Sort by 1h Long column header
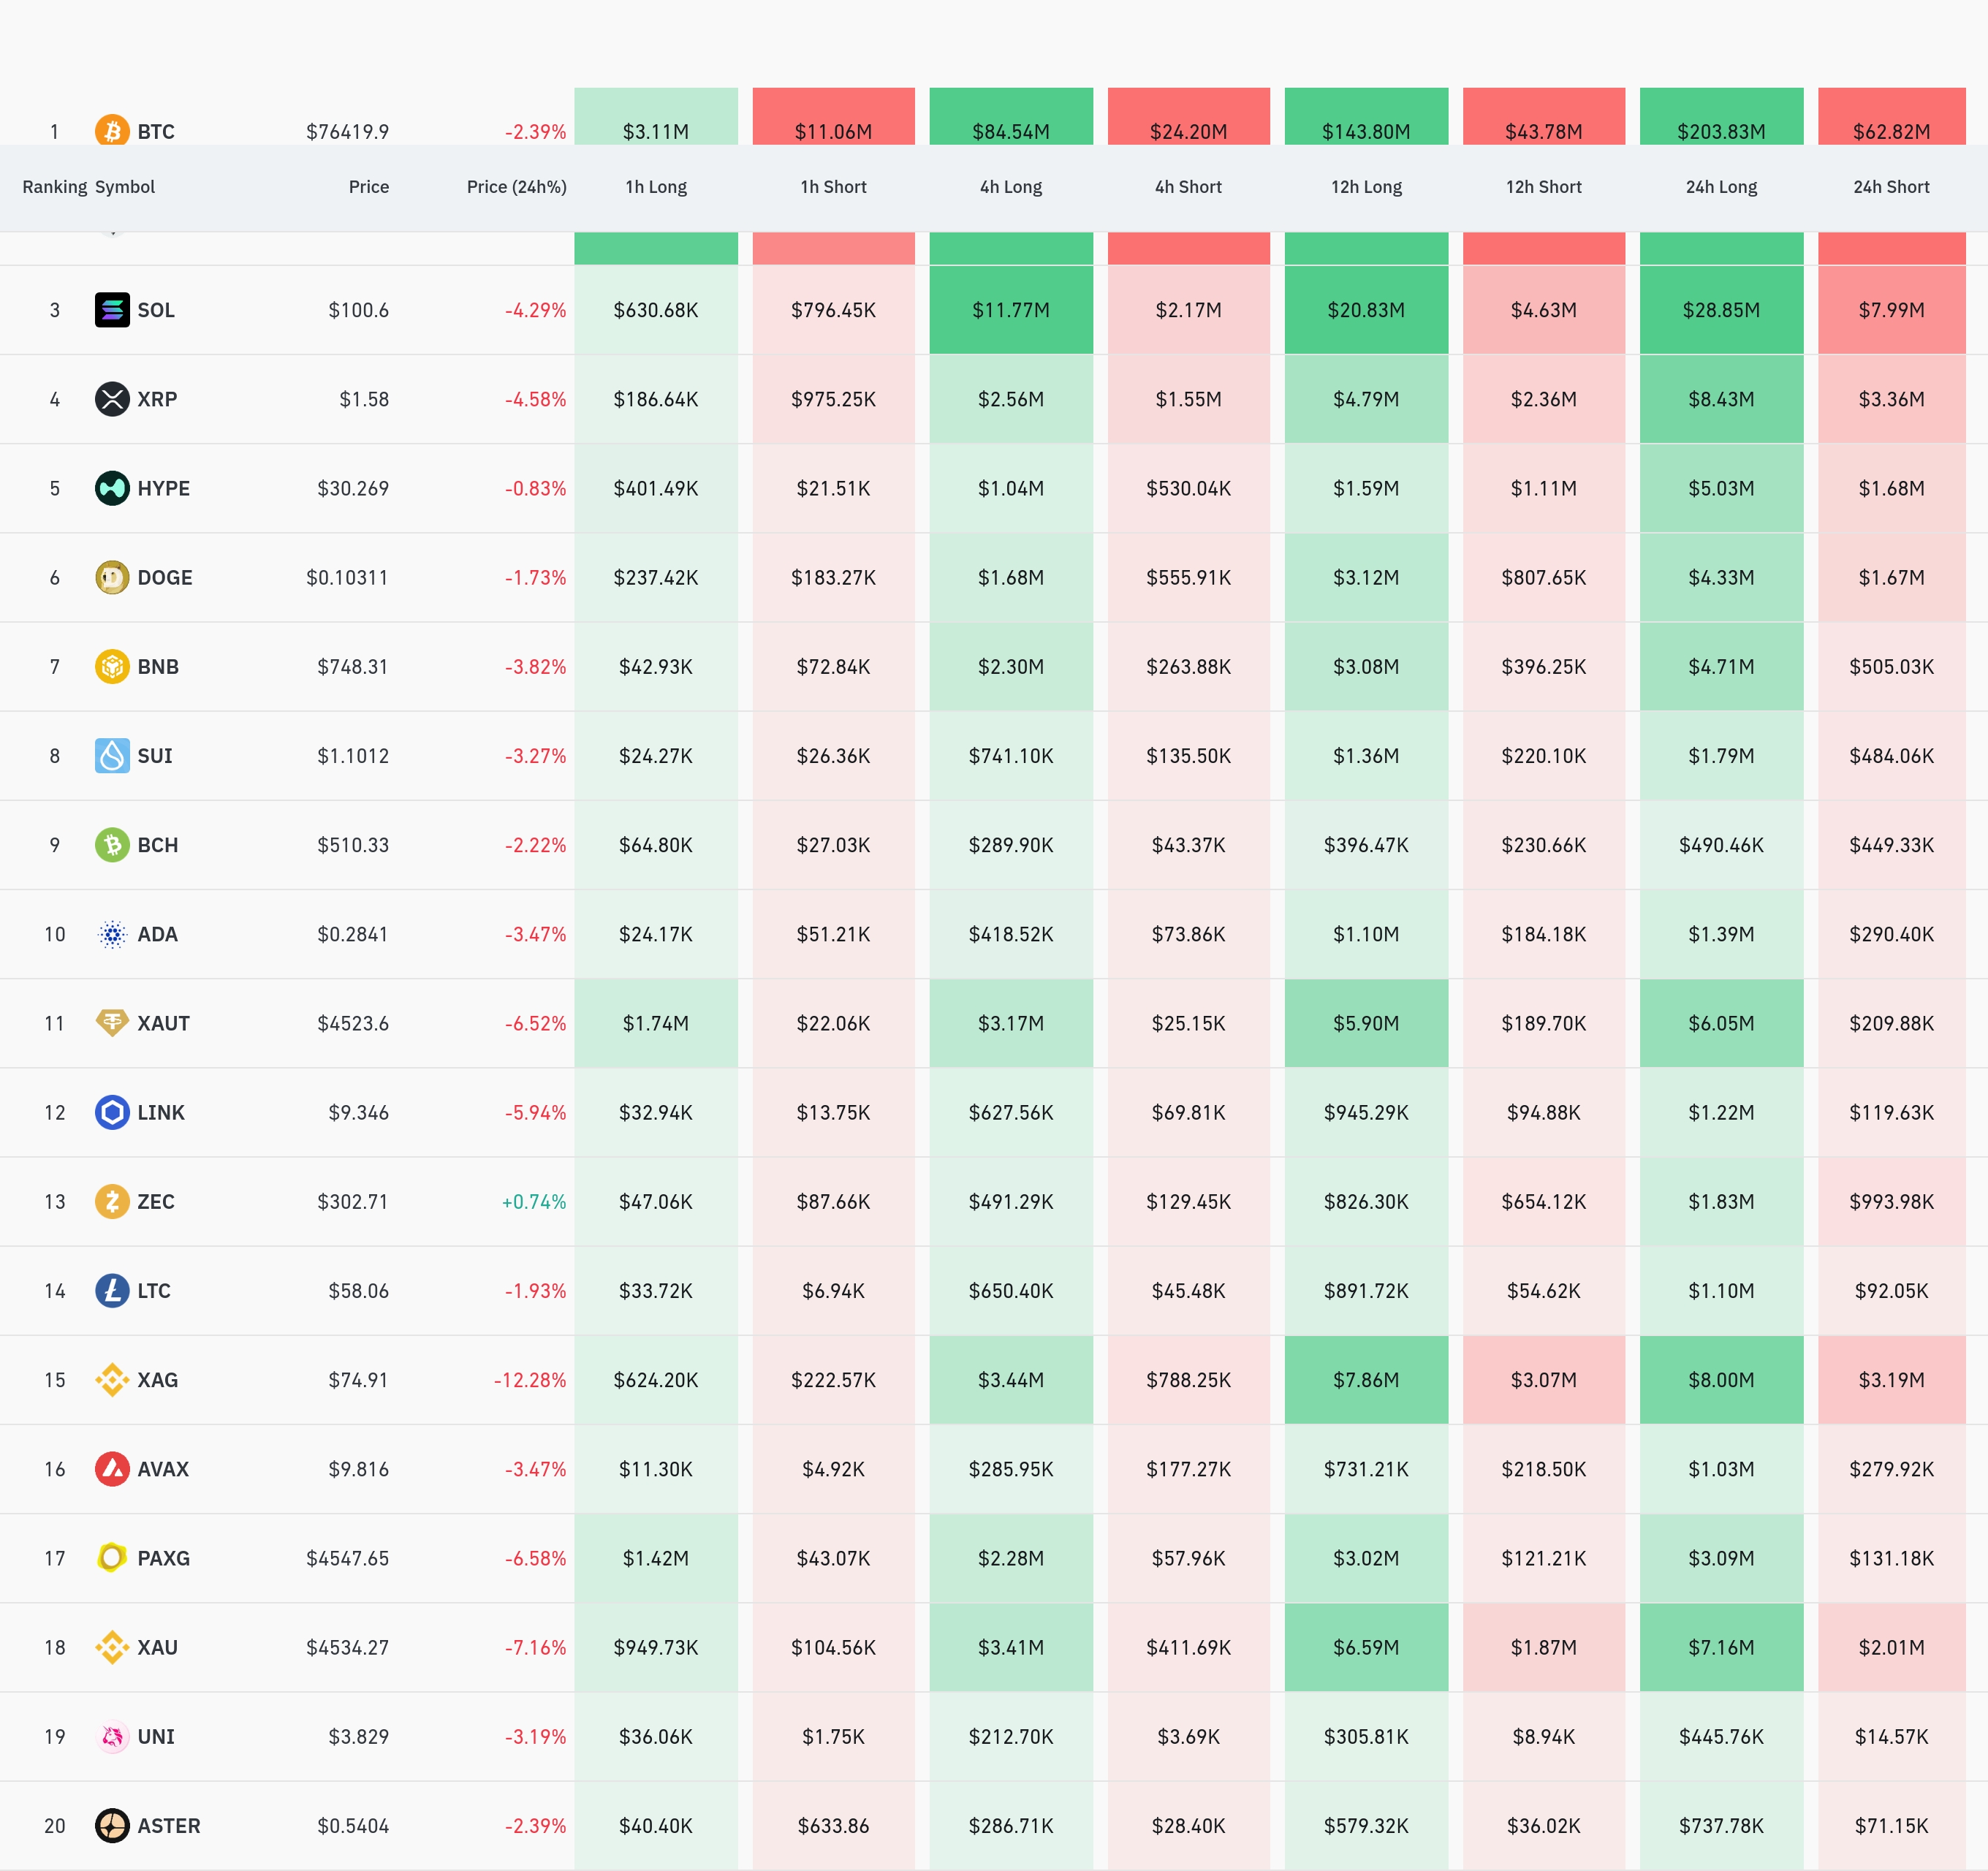Screen dimensions: 1988x1871 coord(656,187)
